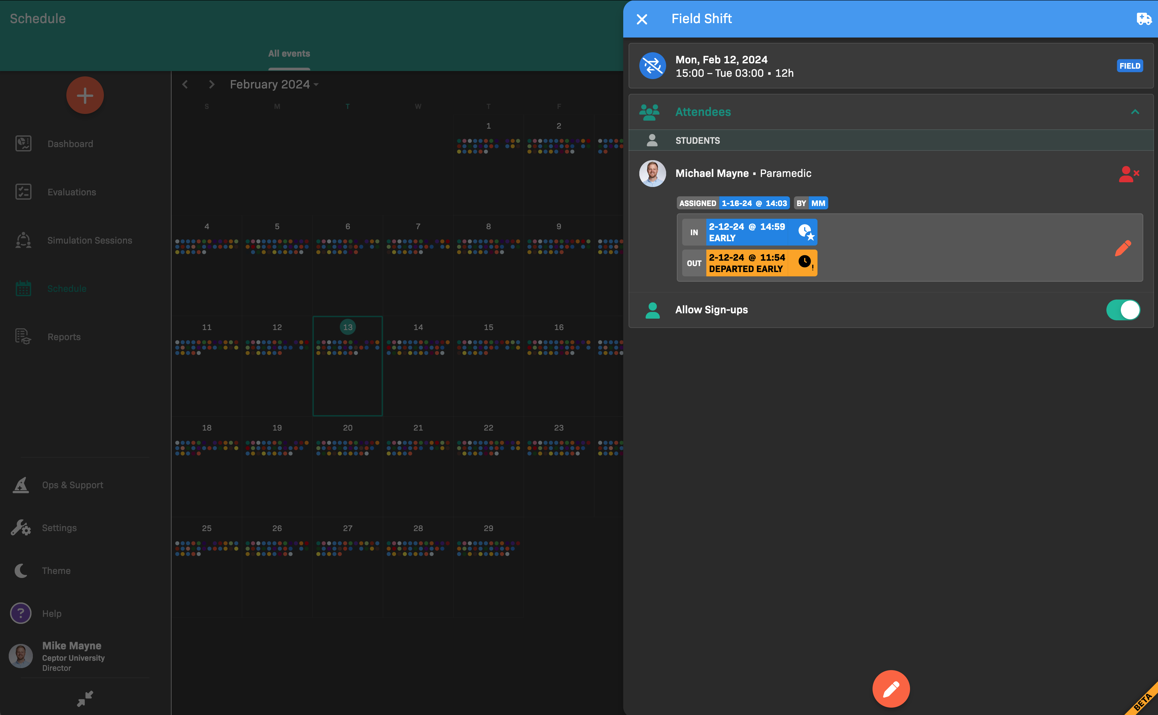Select the All events tab
Screen dimensions: 1158x715
(289, 54)
